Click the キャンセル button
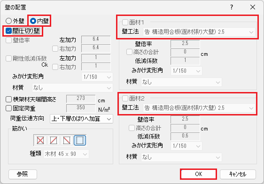 tap(238, 174)
